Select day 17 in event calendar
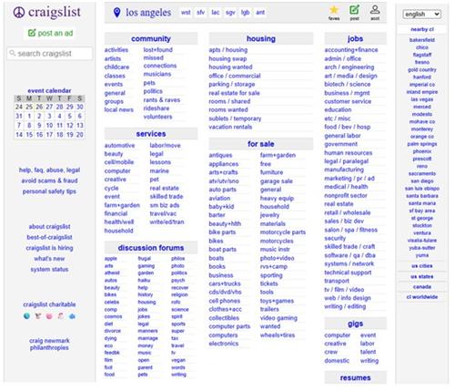The height and width of the screenshot is (391, 455). click(49, 135)
